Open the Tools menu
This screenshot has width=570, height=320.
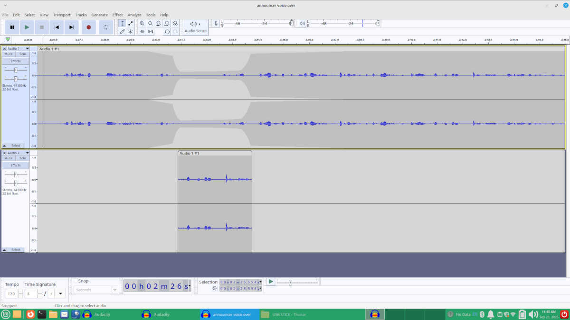click(151, 15)
